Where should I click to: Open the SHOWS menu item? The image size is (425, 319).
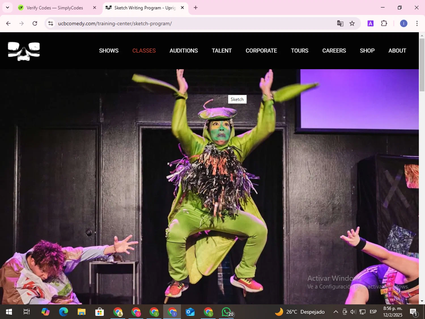[x=109, y=51]
